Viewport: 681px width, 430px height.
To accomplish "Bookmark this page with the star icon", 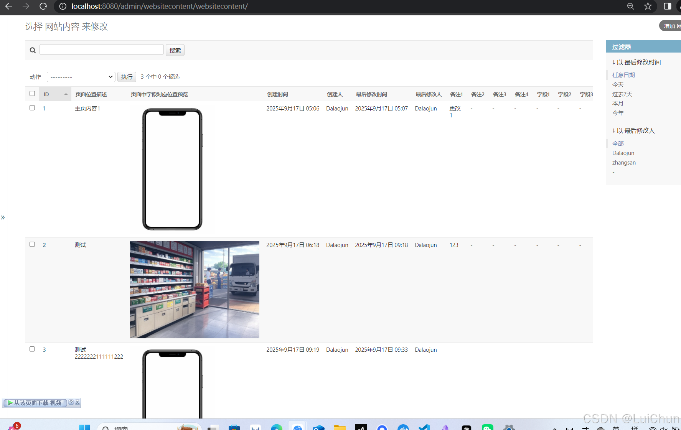I will pos(648,6).
